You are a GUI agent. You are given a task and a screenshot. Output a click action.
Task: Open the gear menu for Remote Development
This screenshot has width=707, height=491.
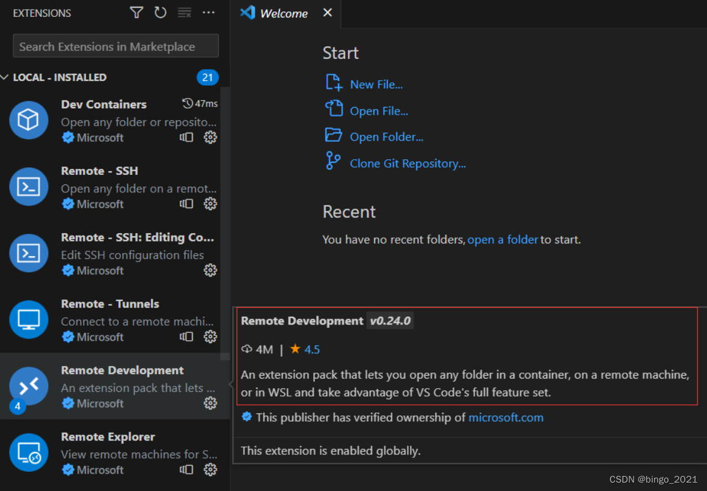pos(210,403)
